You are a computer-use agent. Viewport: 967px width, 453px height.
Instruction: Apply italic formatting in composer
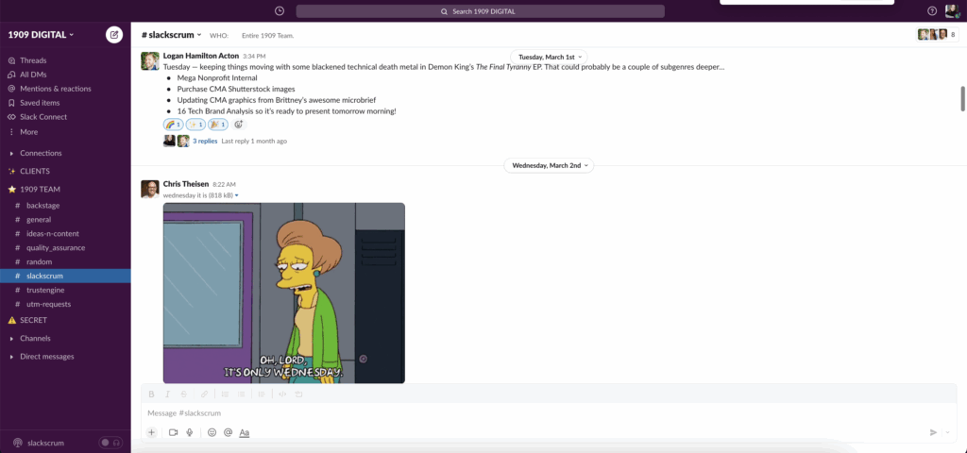[x=168, y=394]
